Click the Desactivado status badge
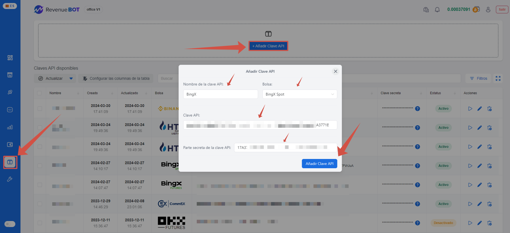 tap(443, 223)
